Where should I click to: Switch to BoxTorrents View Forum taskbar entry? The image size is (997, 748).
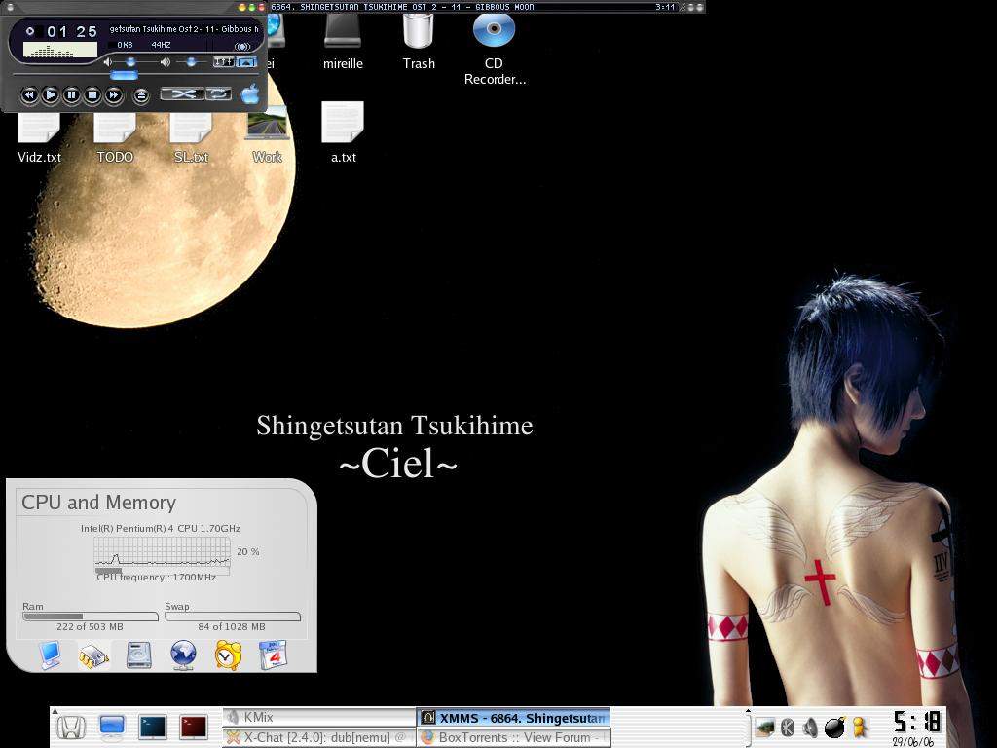pos(513,737)
